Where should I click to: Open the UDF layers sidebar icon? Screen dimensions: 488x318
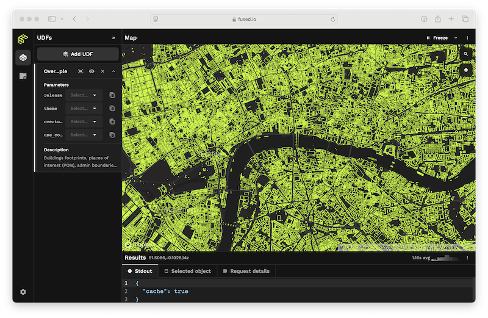click(23, 57)
